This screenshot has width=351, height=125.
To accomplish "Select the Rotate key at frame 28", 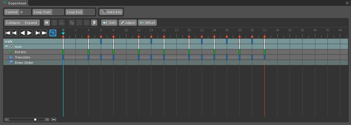I will tap(240, 52).
